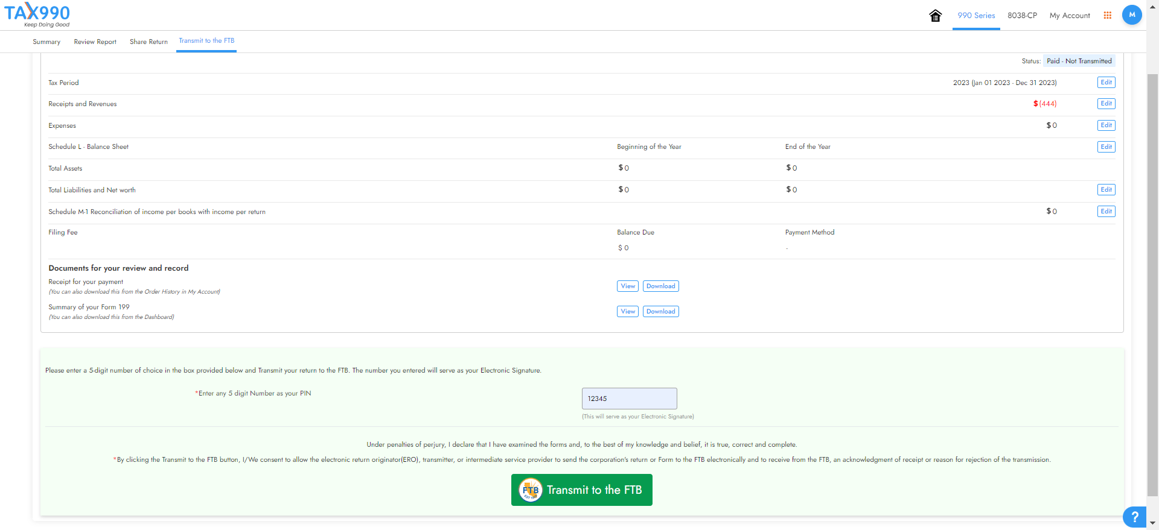This screenshot has width=1159, height=530.
Task: Edit Schedule M-1 Reconciliation row
Action: tap(1106, 212)
